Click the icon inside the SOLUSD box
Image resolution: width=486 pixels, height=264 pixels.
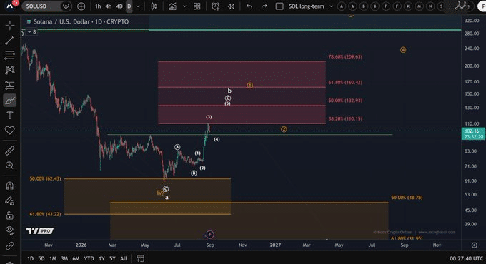[66, 6]
